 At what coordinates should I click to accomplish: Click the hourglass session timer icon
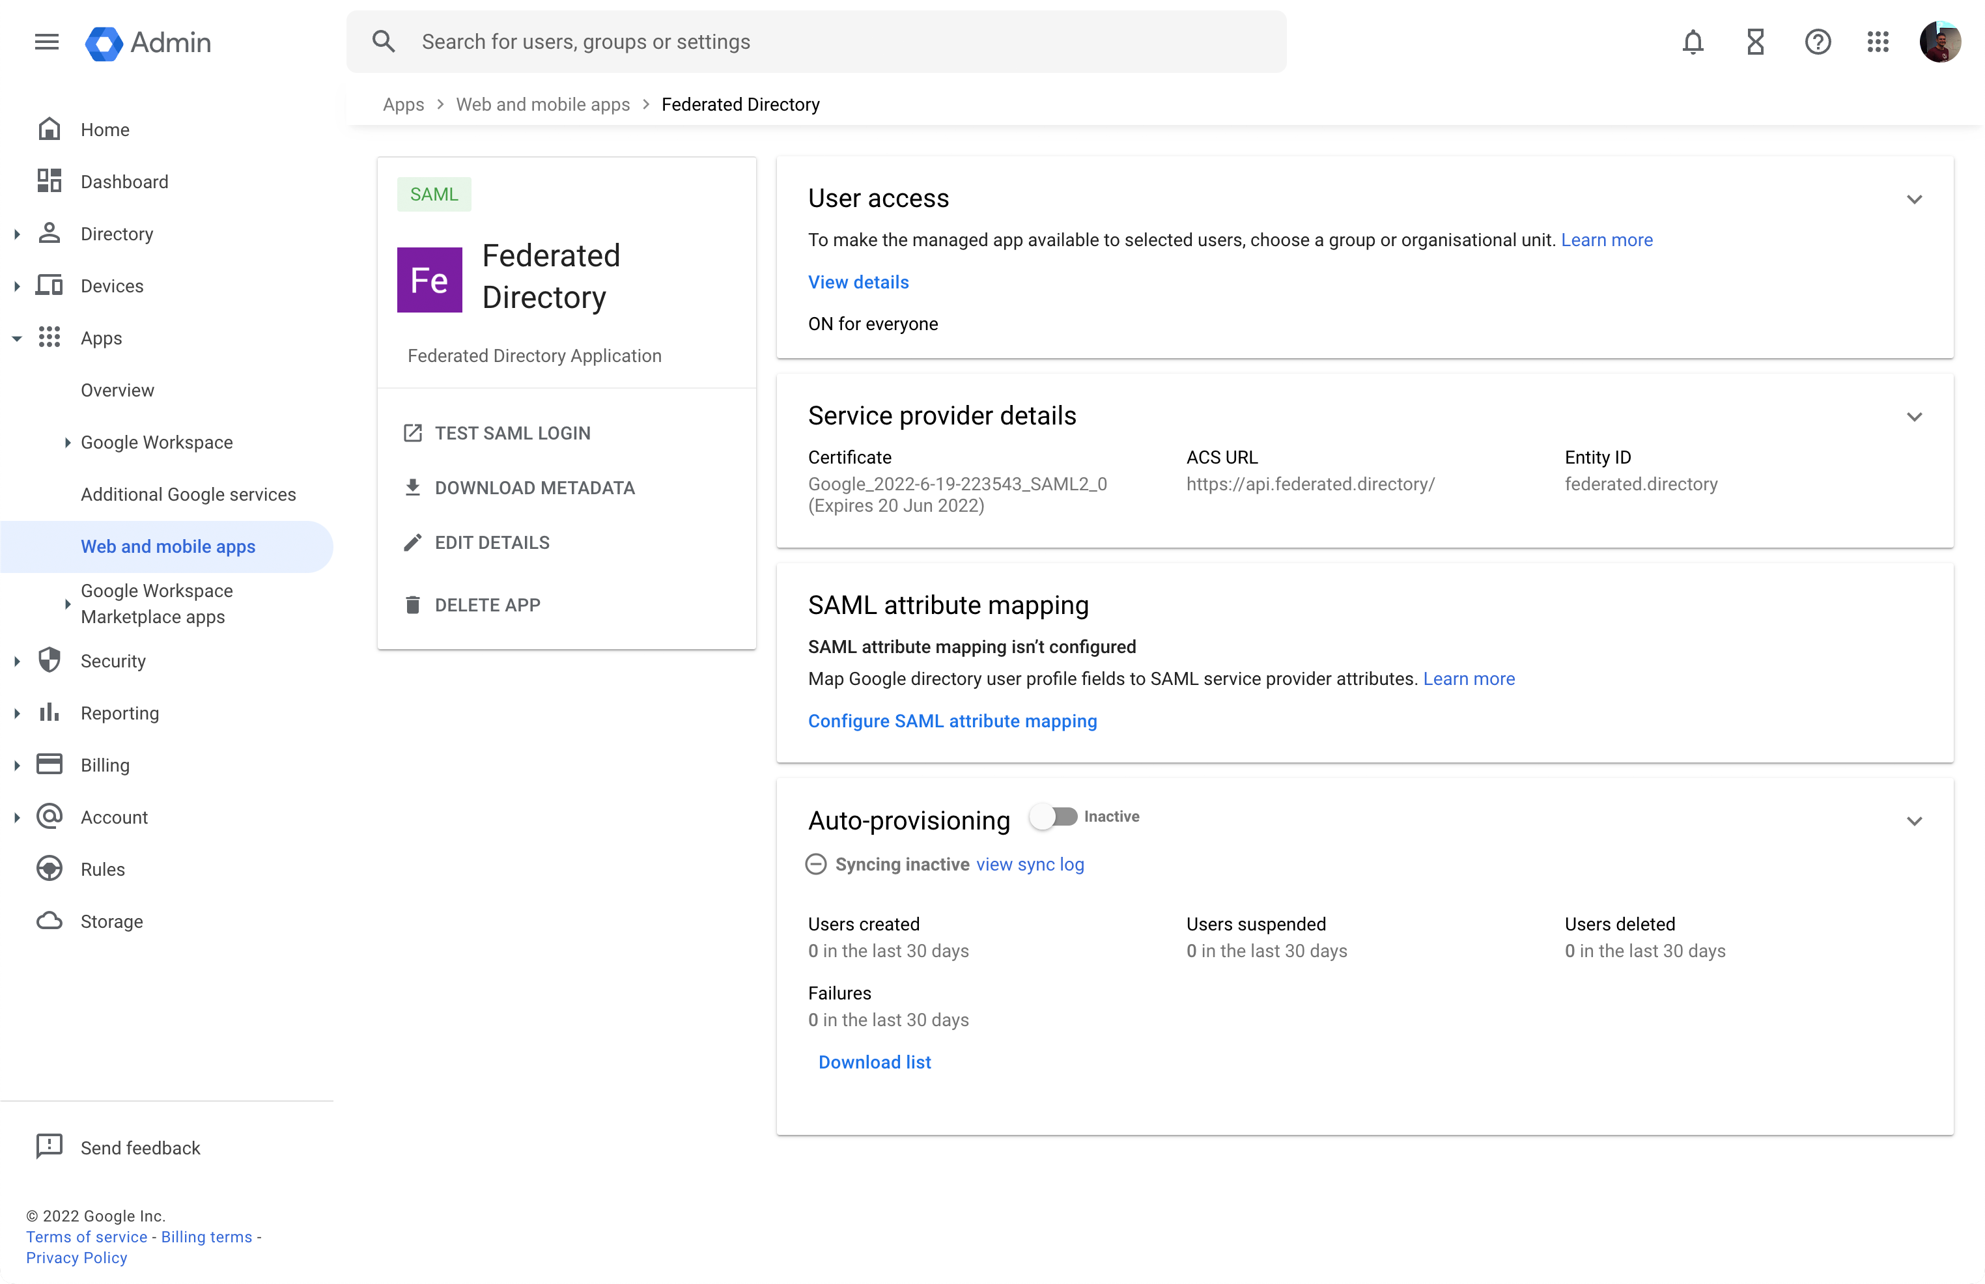coord(1755,42)
